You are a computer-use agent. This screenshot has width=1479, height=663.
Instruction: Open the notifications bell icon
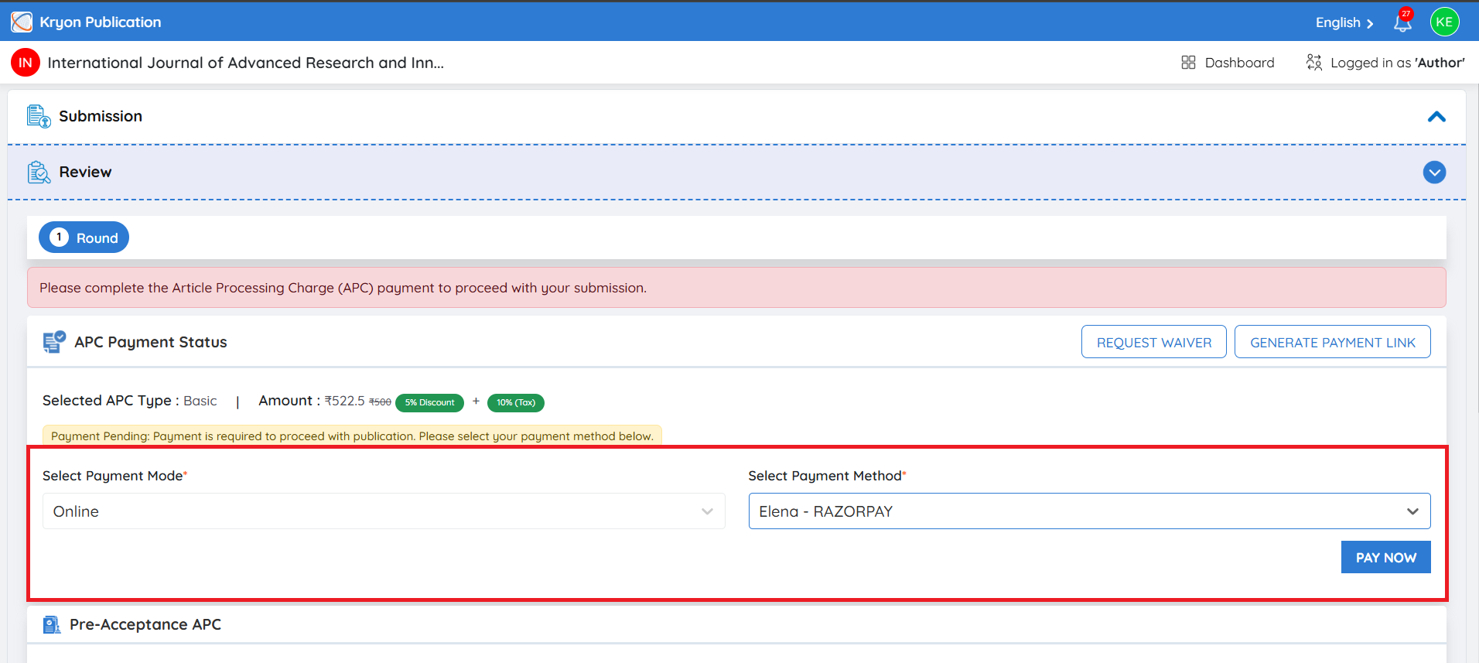tap(1402, 22)
